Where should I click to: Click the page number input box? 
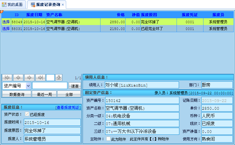(50, 78)
